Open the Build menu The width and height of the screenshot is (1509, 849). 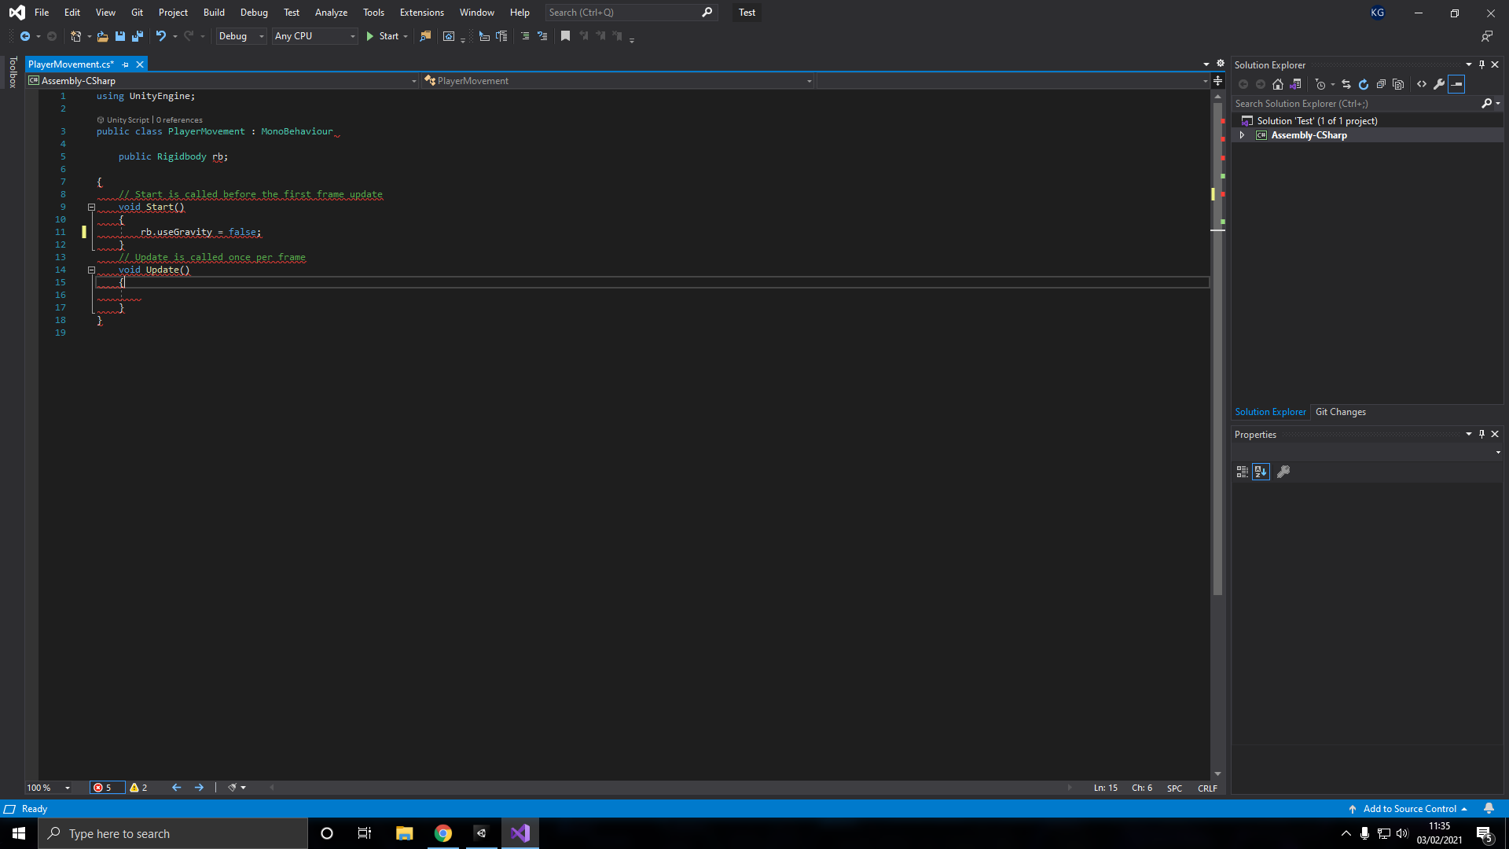coord(214,13)
